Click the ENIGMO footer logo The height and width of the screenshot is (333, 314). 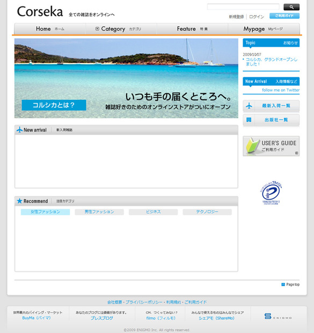point(278,316)
